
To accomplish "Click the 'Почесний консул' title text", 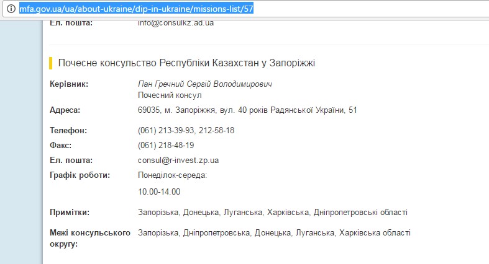I will pos(170,95).
